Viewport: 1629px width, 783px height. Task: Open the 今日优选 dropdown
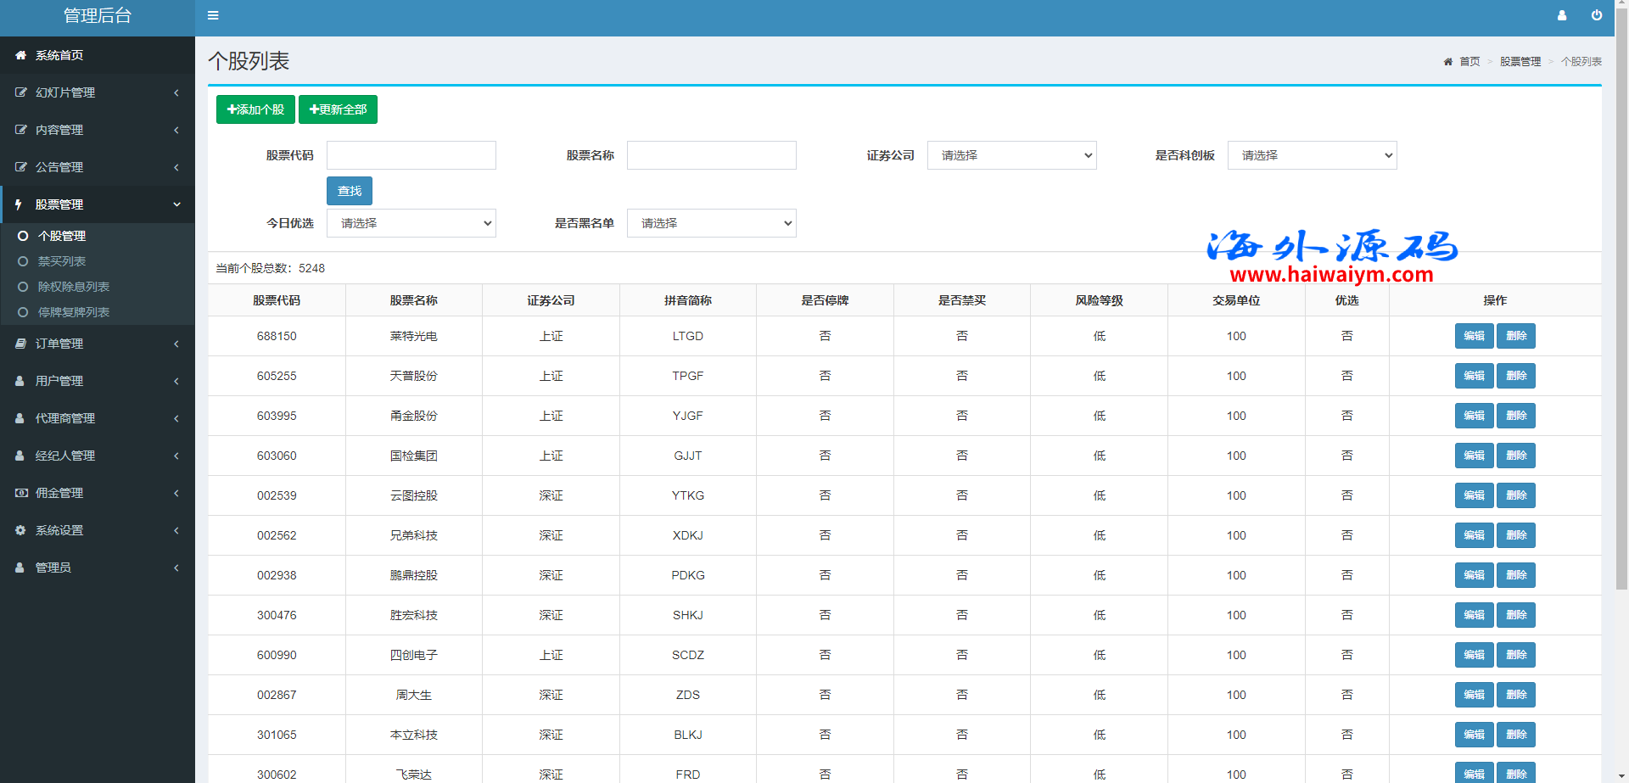point(411,223)
